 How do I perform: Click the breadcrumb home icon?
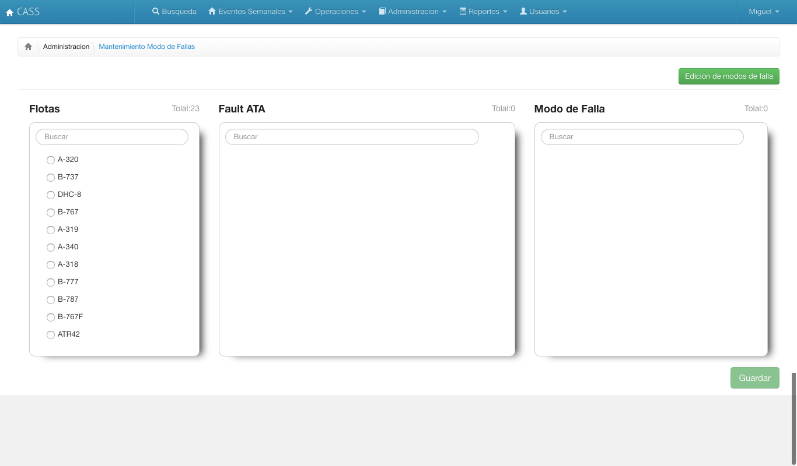point(28,47)
